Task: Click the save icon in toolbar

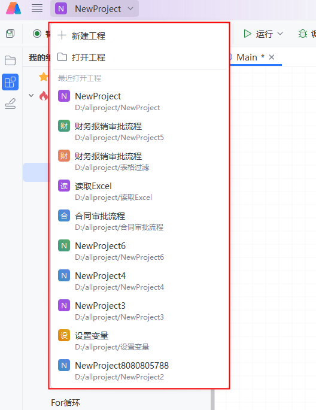Action: point(10,34)
